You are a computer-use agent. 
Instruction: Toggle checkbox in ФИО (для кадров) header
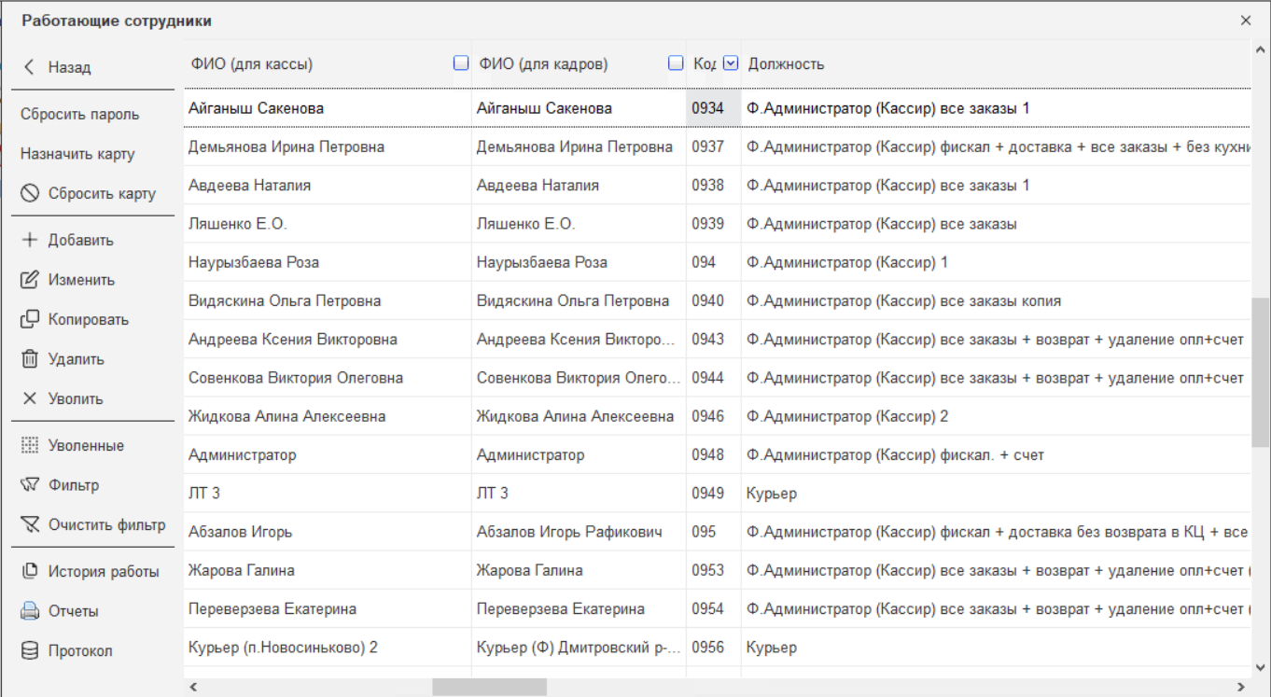676,63
